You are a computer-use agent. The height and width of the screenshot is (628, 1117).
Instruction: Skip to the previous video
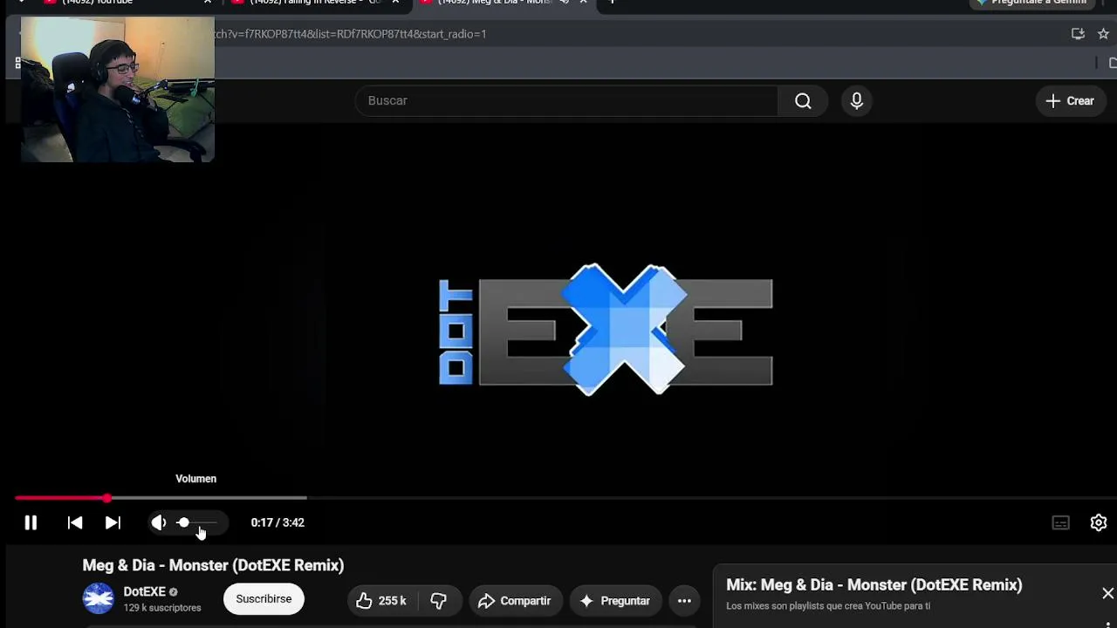pyautogui.click(x=75, y=522)
